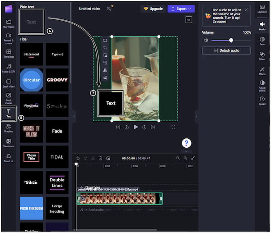Open the Export dropdown

tap(181, 9)
